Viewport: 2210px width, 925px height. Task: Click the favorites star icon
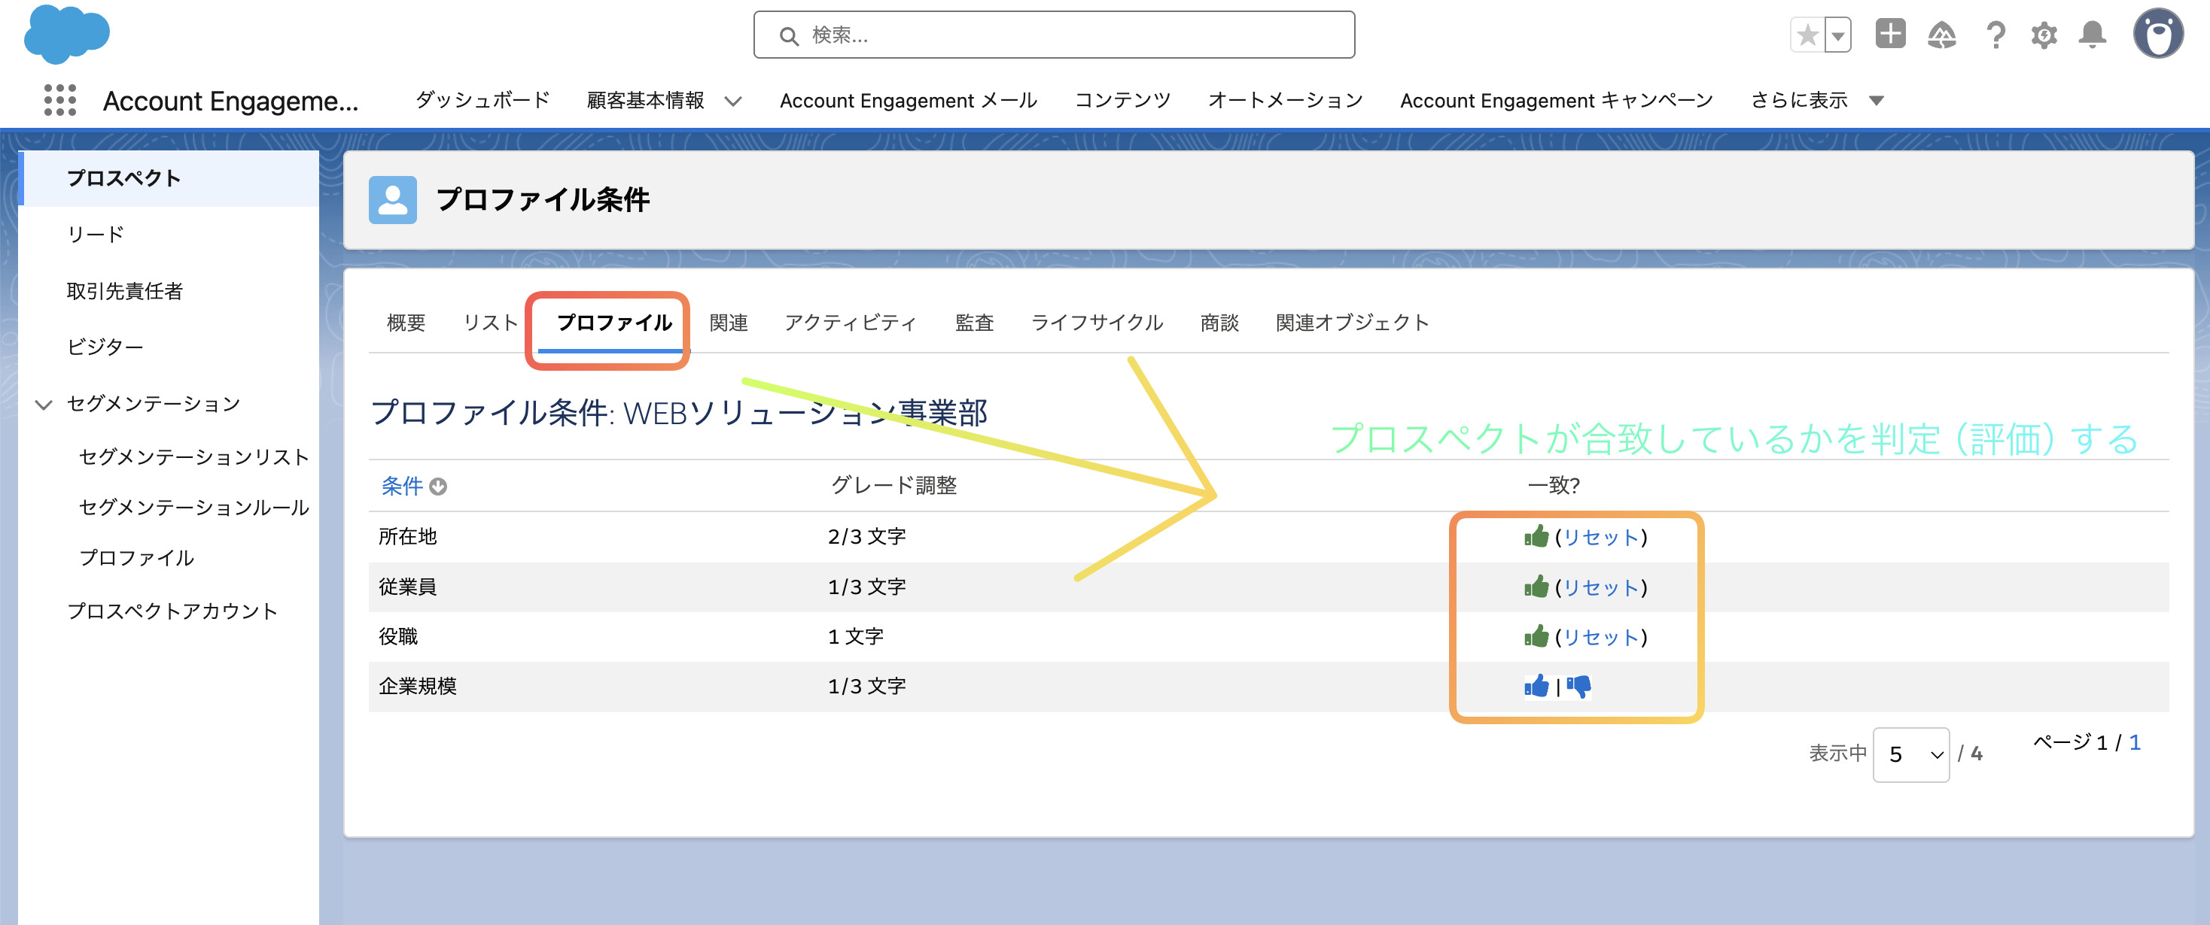coord(1807,35)
